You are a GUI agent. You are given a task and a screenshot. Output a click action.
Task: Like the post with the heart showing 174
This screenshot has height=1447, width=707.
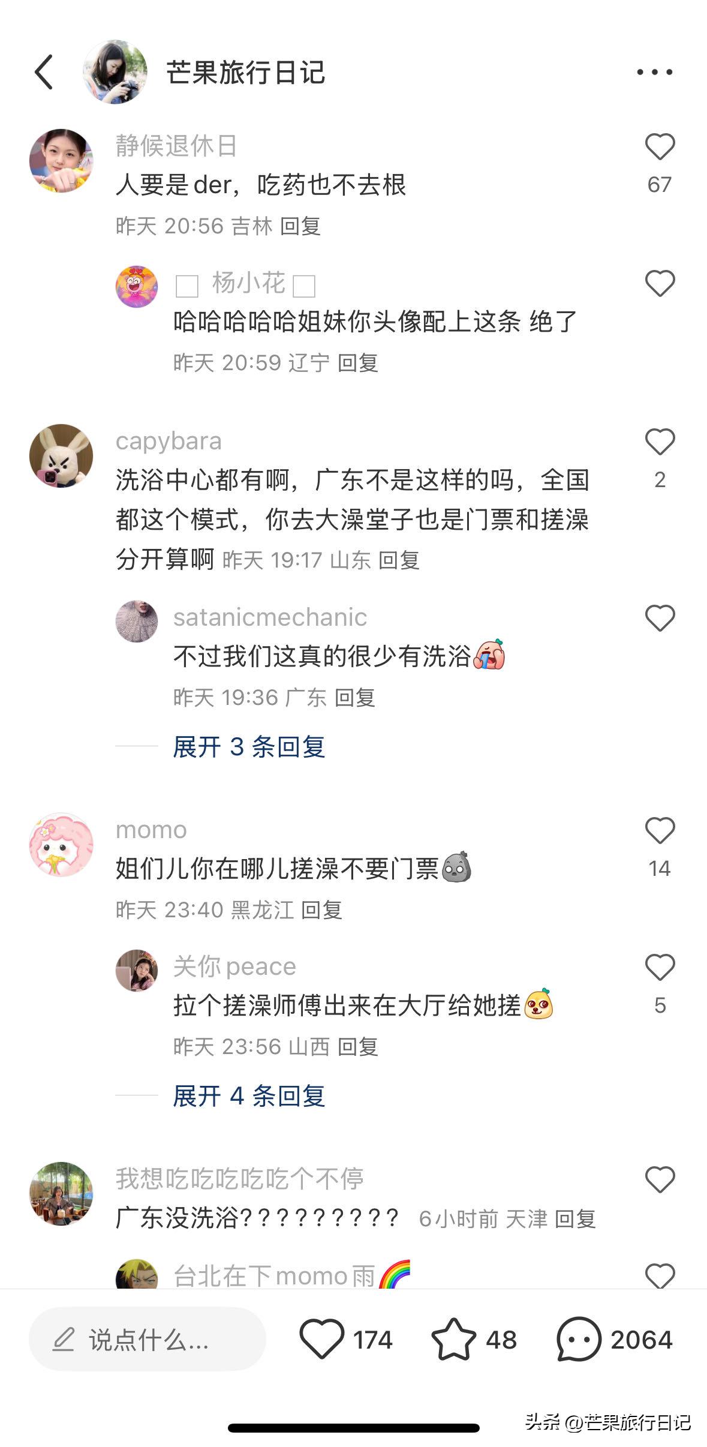tap(321, 1339)
